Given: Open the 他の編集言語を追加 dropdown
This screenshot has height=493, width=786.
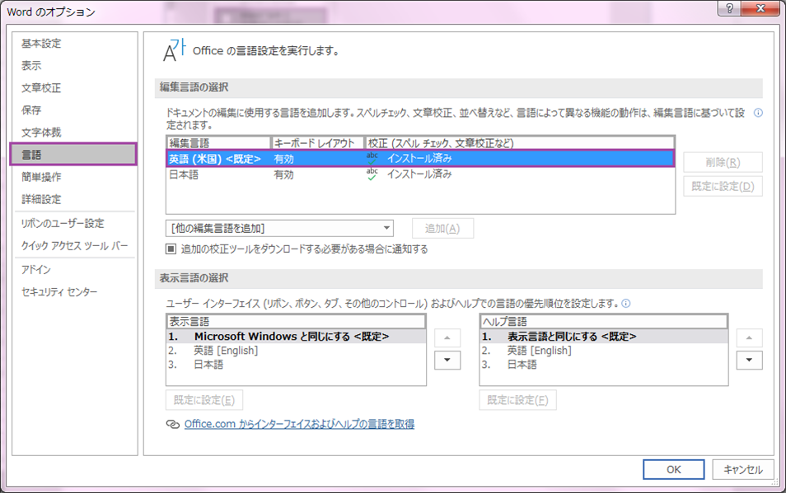Looking at the screenshot, I should pos(279,228).
